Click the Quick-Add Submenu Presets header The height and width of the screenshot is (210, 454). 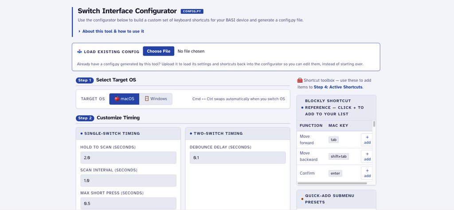(337, 199)
